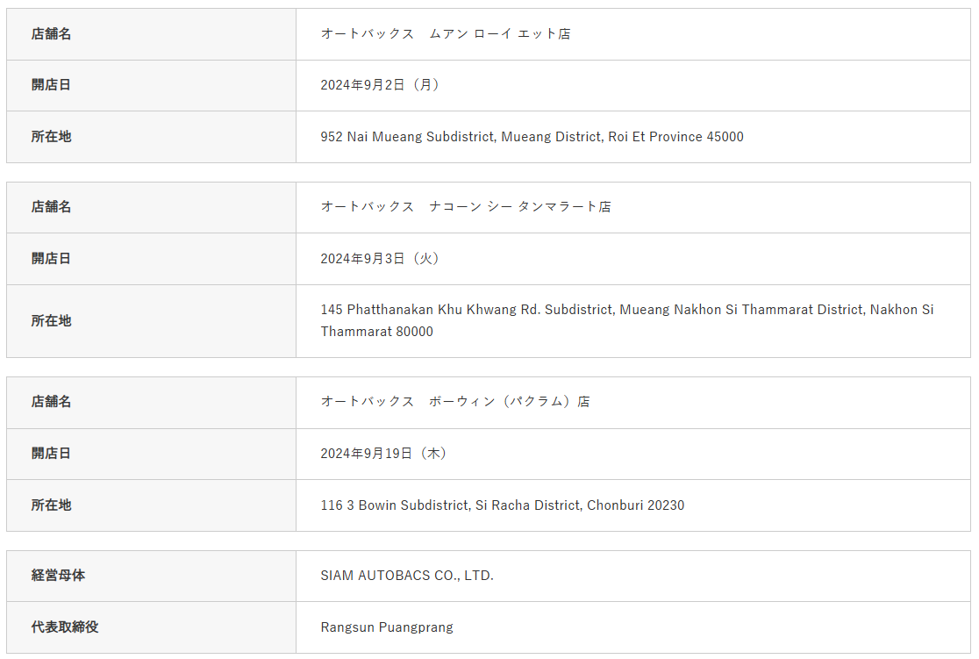Click the Roi Et Province 45000 address
This screenshot has width=979, height=659.
coord(532,137)
